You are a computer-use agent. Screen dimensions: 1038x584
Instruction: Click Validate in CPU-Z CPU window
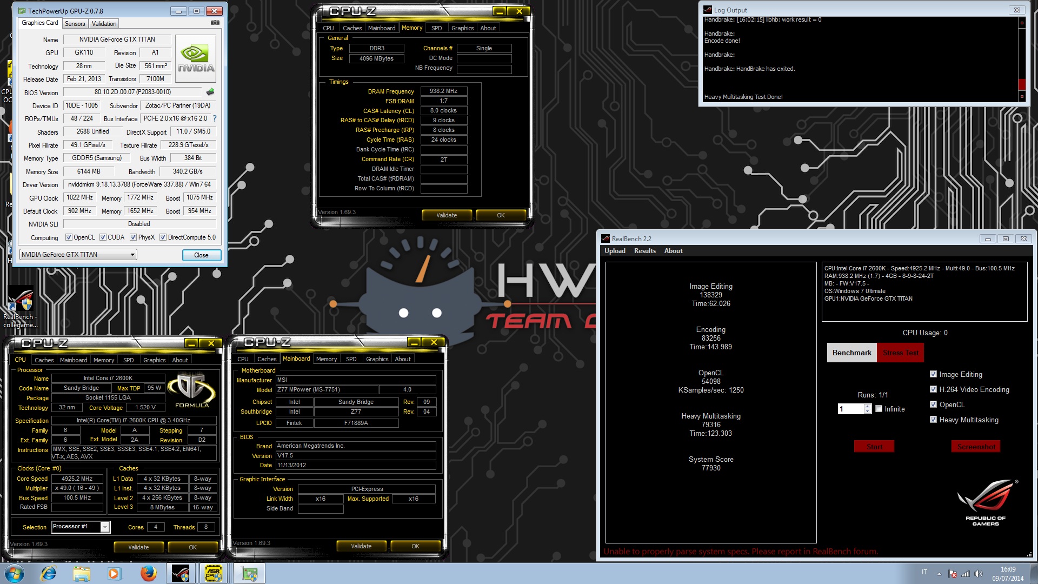pos(138,547)
